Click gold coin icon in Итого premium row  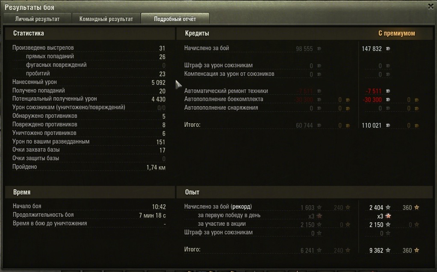coord(416,126)
